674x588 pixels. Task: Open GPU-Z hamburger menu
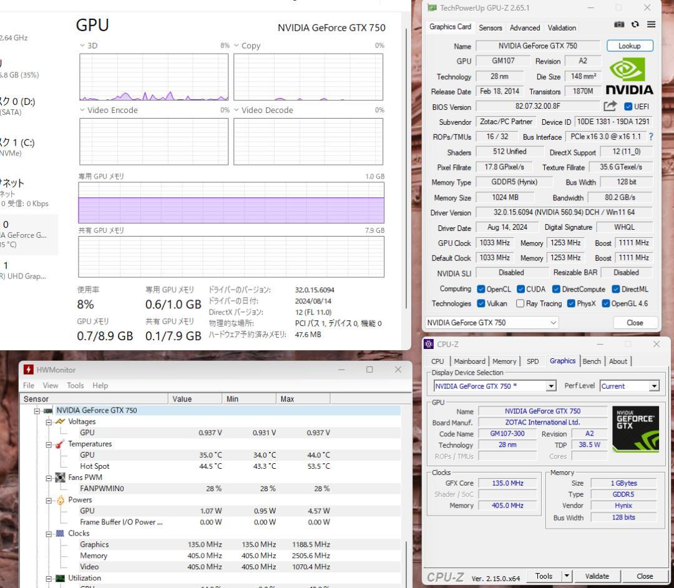click(x=651, y=24)
